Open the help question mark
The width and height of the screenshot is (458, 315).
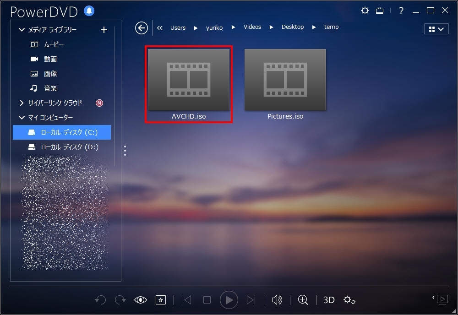coord(401,11)
